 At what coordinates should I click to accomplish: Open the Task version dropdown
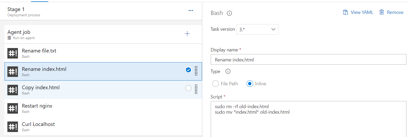(257, 29)
